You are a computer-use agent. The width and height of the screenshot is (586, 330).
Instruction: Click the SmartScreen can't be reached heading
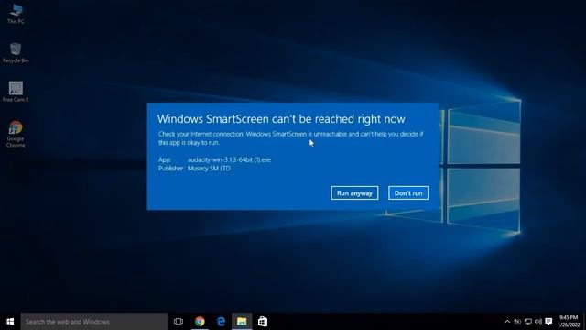pos(281,119)
